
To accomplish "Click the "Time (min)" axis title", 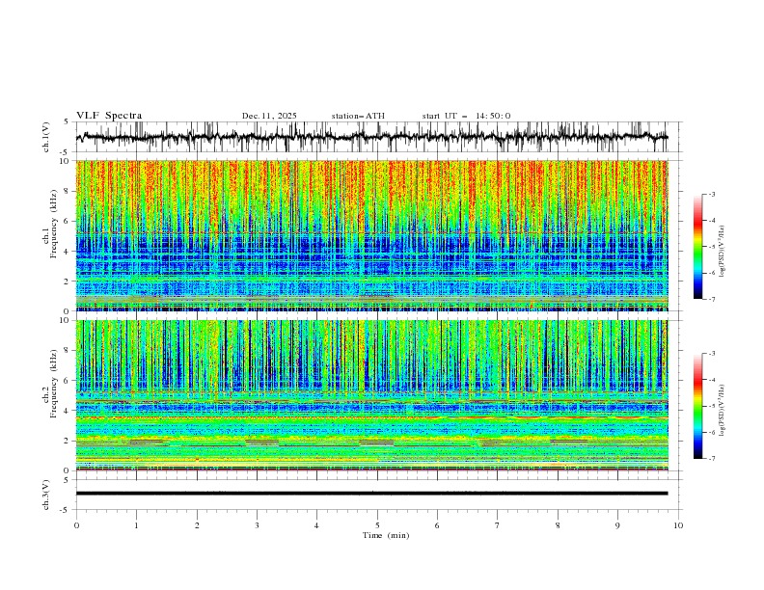I will (x=386, y=535).
